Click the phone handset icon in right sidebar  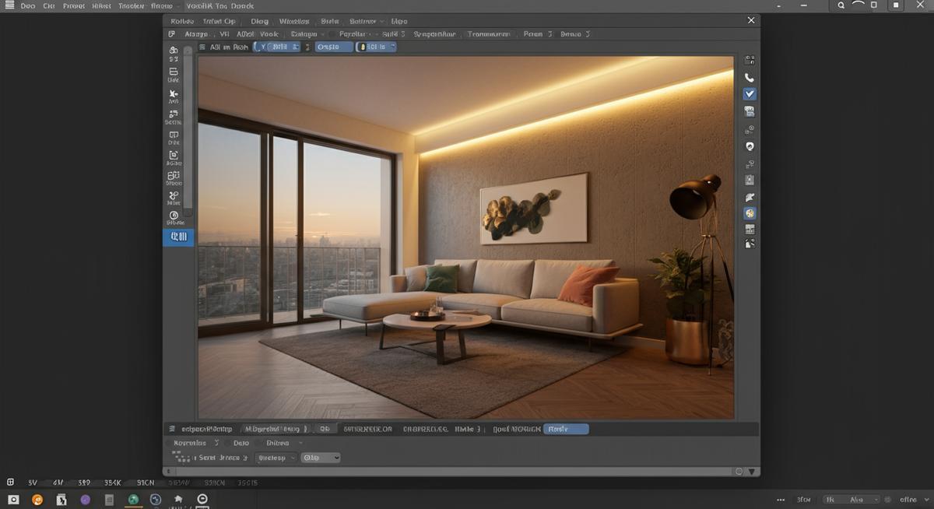[750, 78]
